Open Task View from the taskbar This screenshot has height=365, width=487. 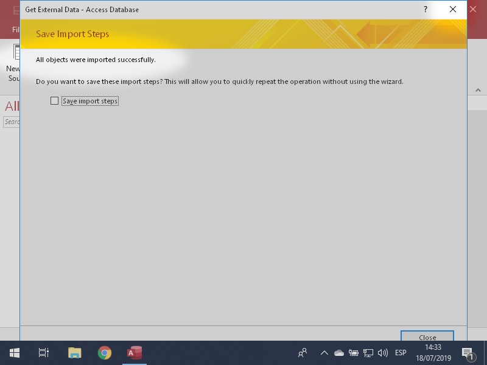coord(43,353)
